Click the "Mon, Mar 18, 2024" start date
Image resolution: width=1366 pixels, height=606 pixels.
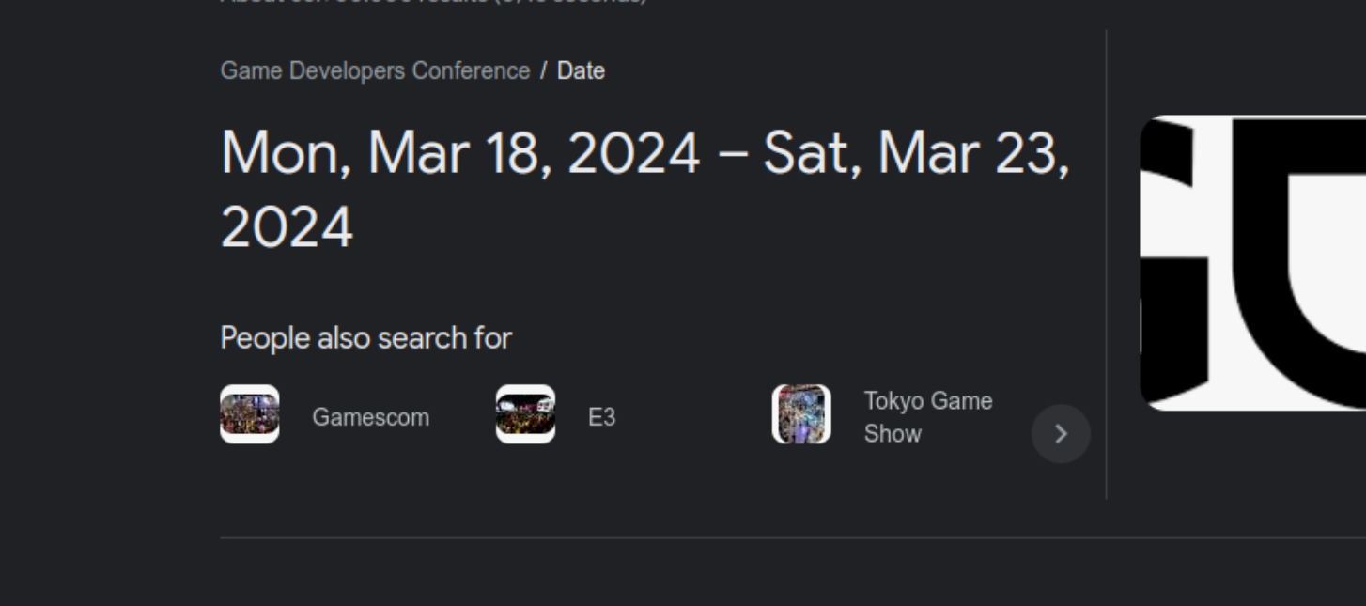pos(459,153)
